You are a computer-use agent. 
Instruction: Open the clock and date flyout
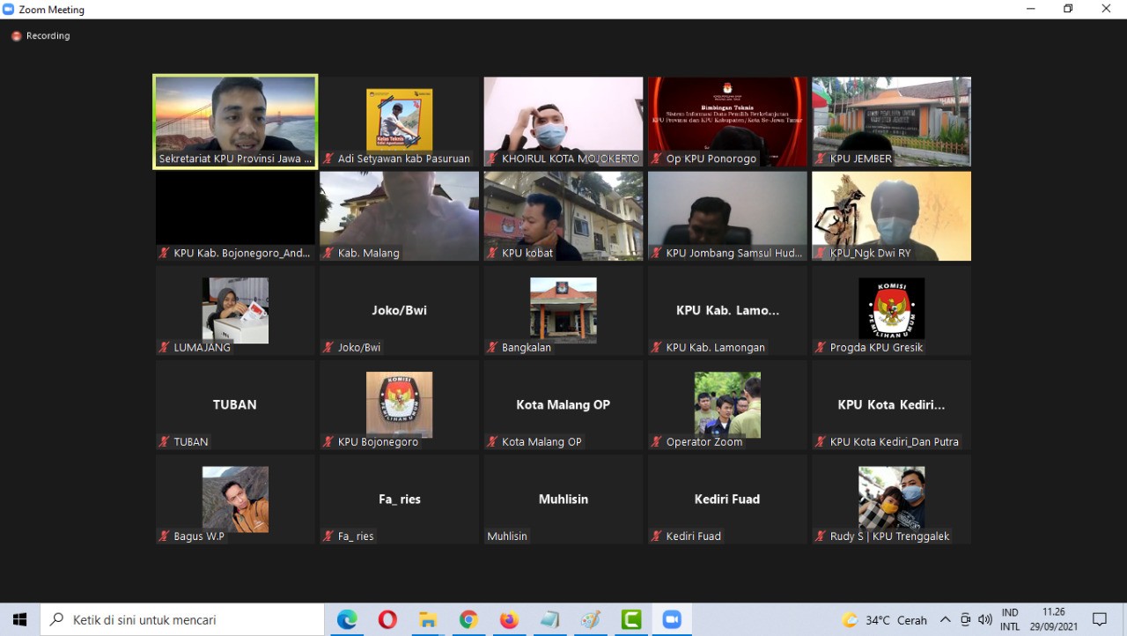click(x=1053, y=620)
